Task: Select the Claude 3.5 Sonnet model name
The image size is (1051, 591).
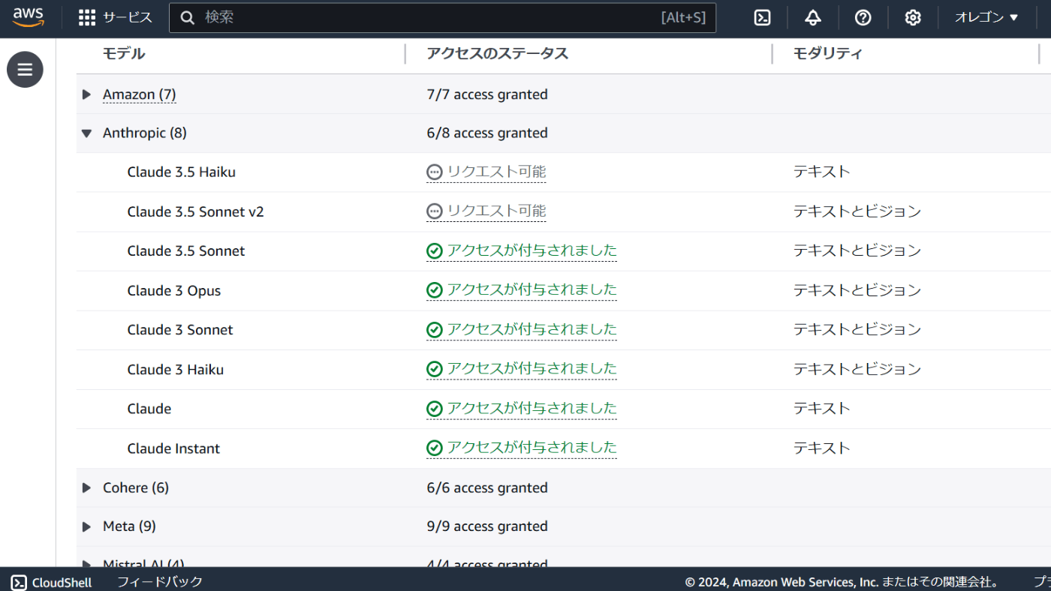Action: tap(186, 251)
